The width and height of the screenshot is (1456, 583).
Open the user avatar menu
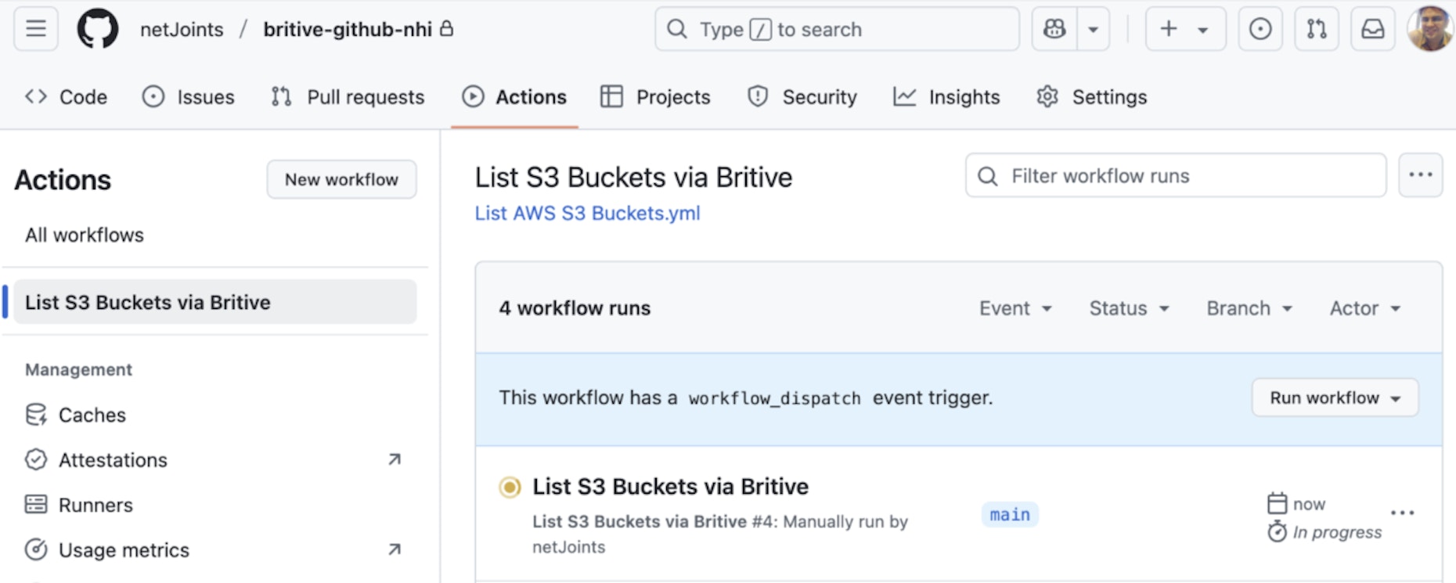(1430, 29)
